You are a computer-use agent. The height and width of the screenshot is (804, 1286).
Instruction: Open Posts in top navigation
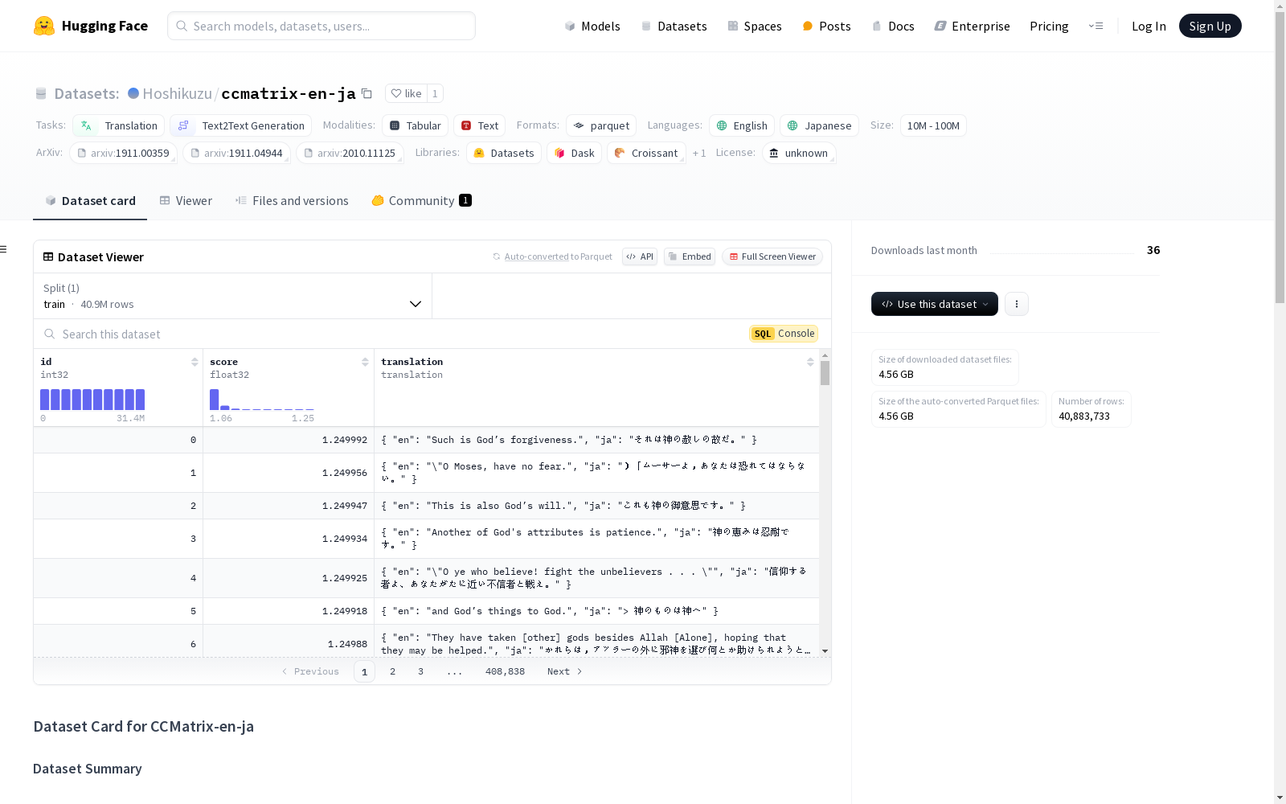point(826,26)
